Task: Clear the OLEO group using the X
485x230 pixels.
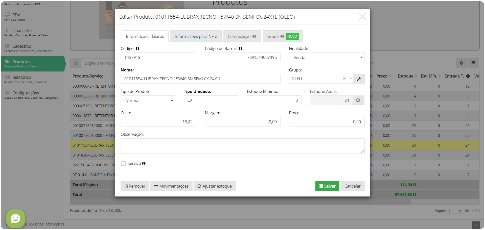Action: [344, 79]
